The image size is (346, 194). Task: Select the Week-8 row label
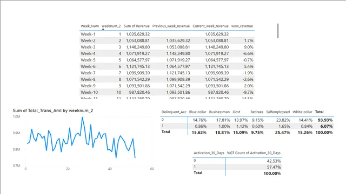pos(88,79)
